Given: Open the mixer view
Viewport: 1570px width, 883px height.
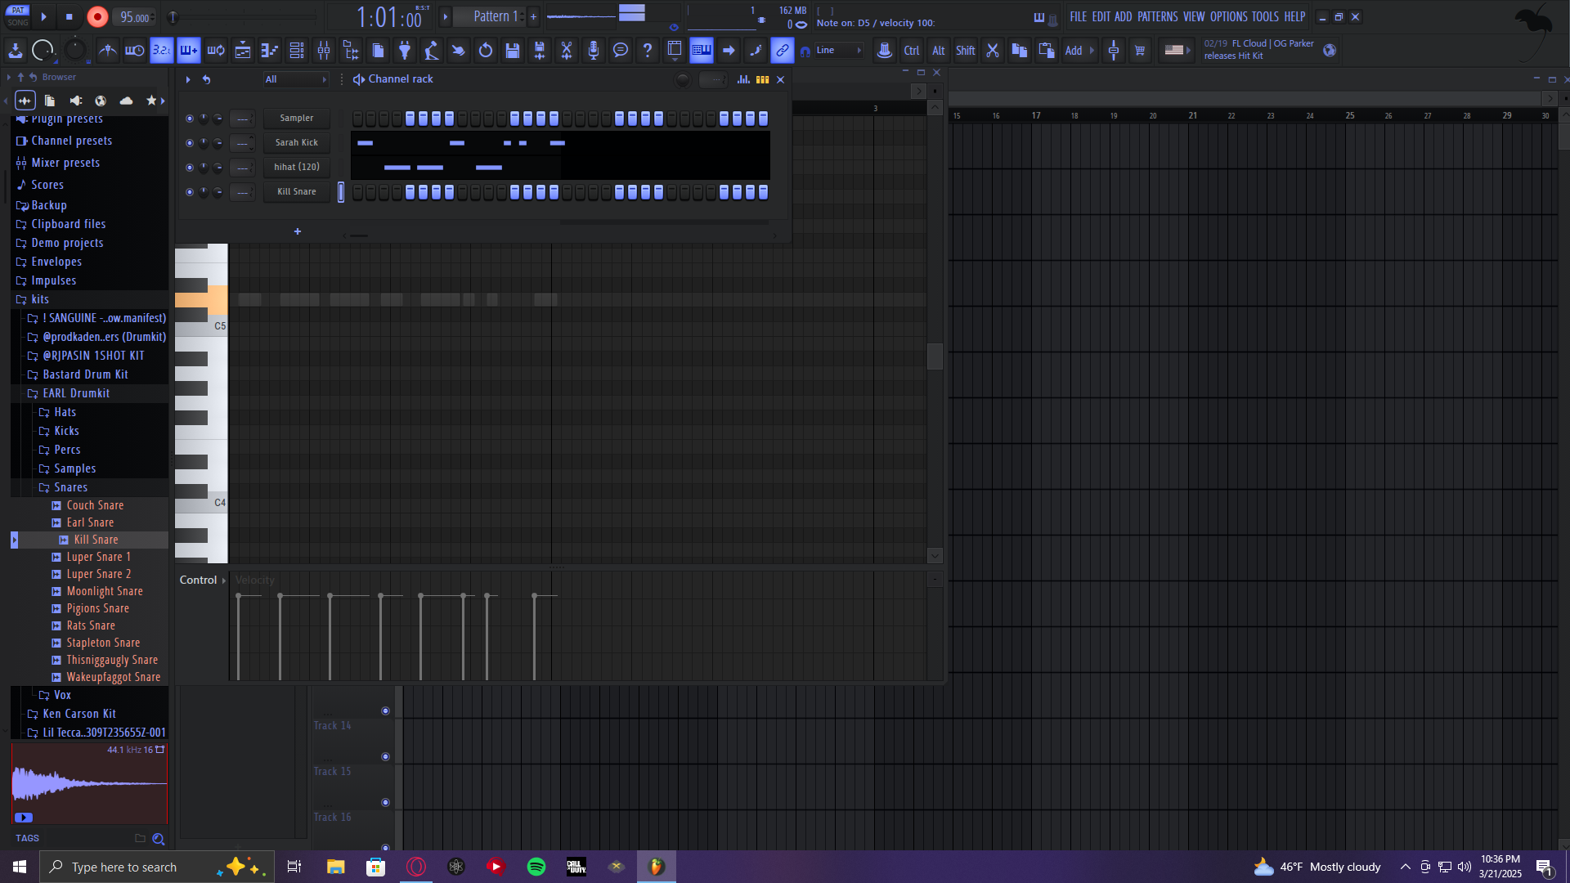Looking at the screenshot, I should [x=324, y=51].
